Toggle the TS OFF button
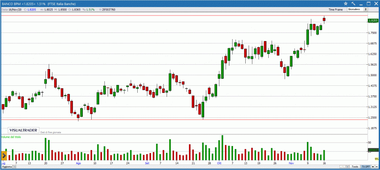This screenshot has width=380, height=170. (x=366, y=167)
